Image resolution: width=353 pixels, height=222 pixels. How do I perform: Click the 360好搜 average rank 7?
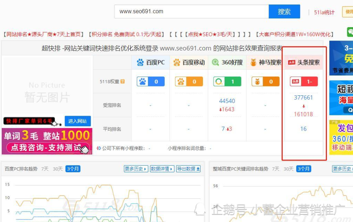(223, 129)
